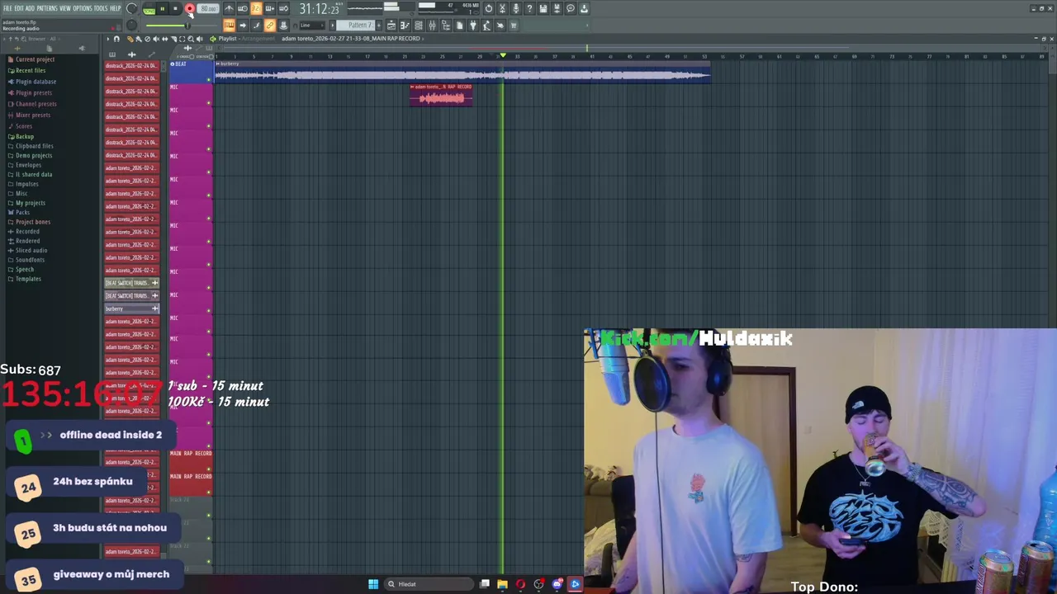Open the EDIT menu
The image size is (1057, 594).
18,8
